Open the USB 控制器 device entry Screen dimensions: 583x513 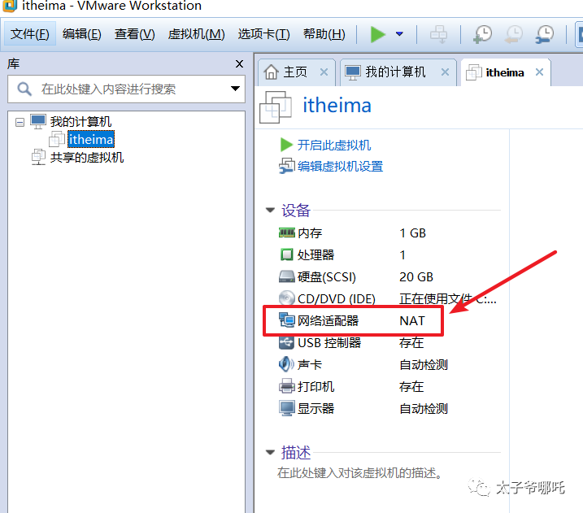point(329,343)
